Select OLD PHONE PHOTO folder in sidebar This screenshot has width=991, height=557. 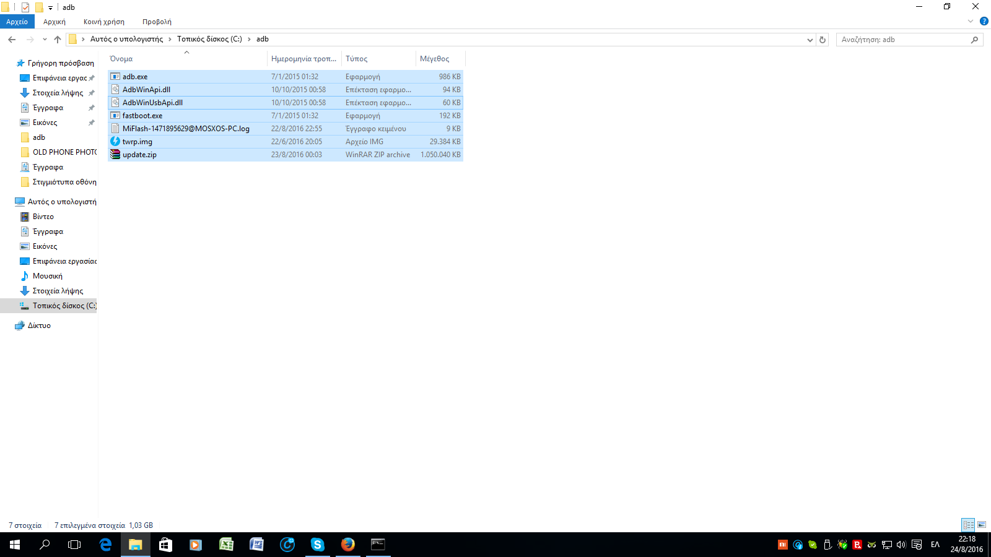point(64,152)
